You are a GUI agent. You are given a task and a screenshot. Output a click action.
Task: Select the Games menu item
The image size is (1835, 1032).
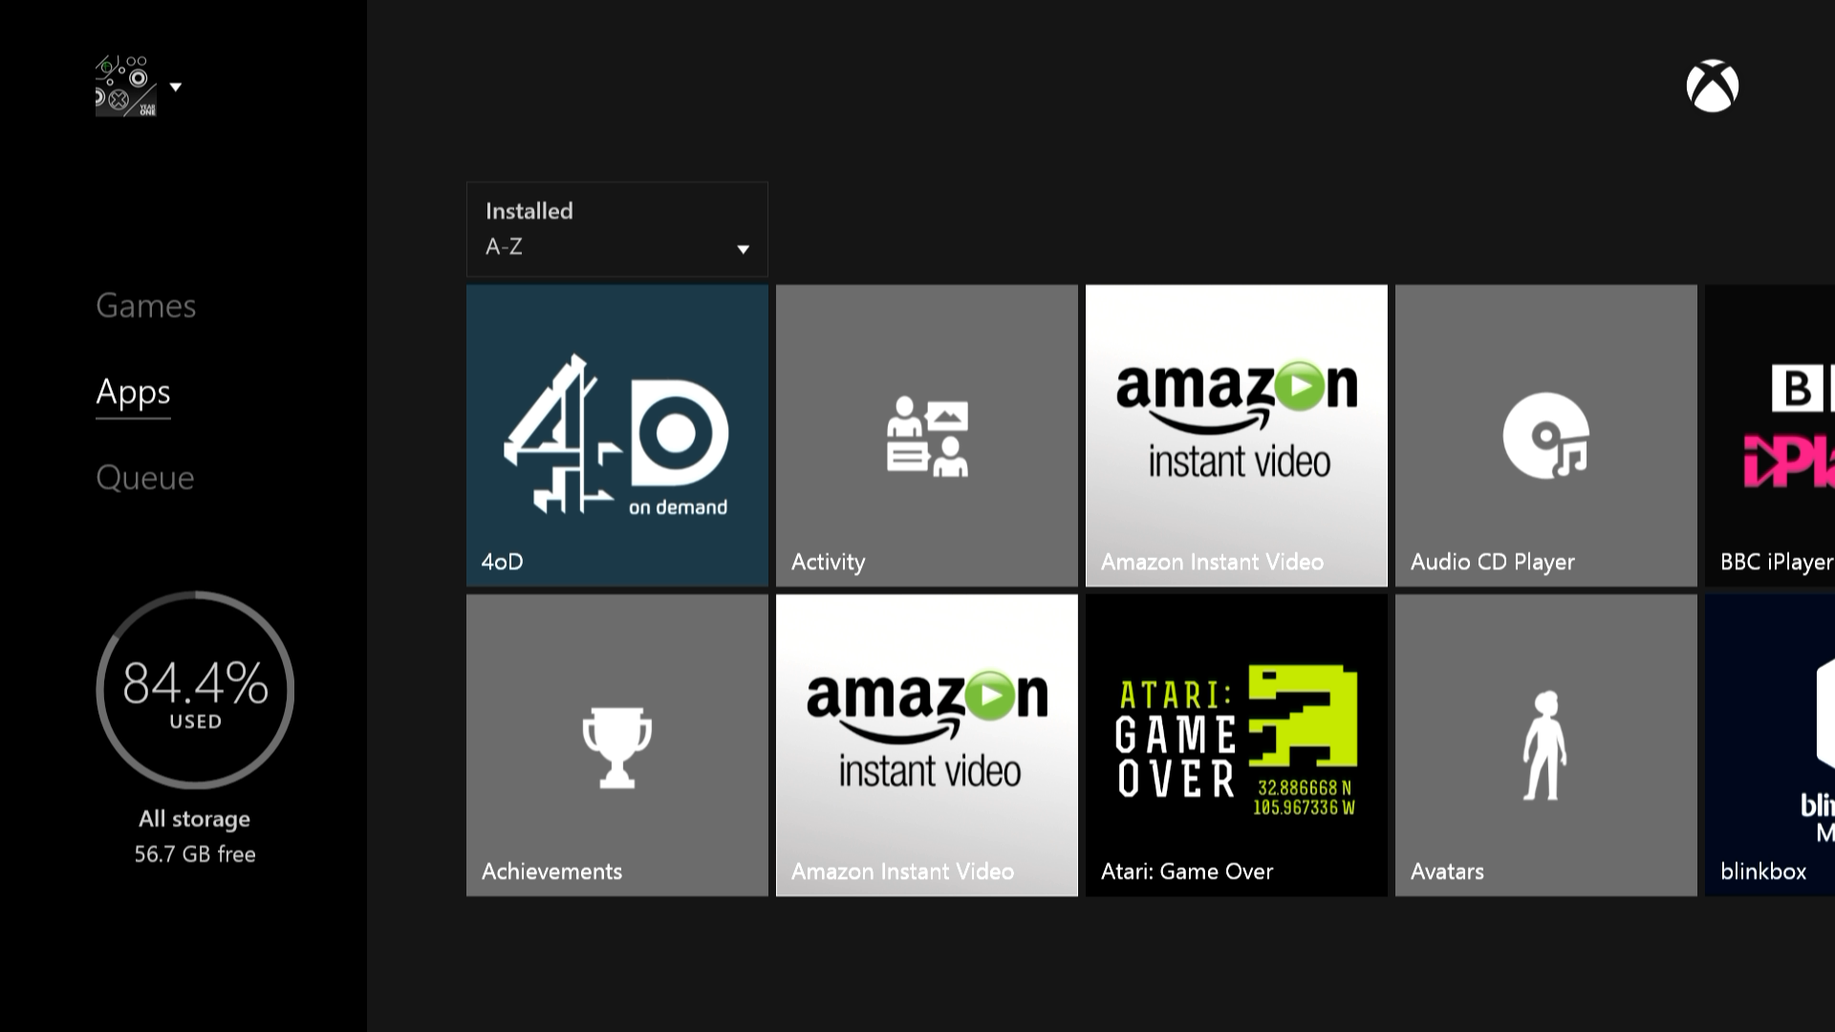coord(145,305)
